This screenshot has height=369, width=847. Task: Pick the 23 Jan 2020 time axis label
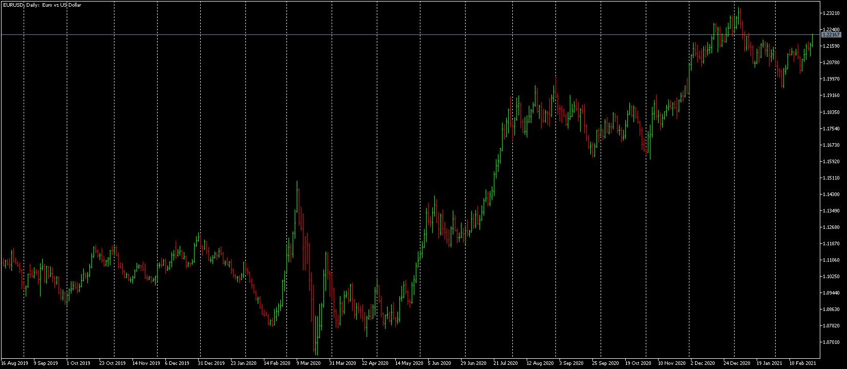pyautogui.click(x=244, y=363)
